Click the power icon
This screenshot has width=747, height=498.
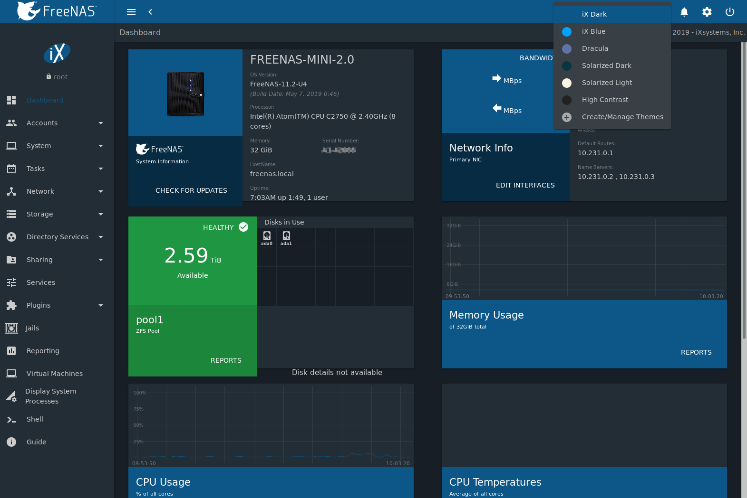tap(730, 12)
